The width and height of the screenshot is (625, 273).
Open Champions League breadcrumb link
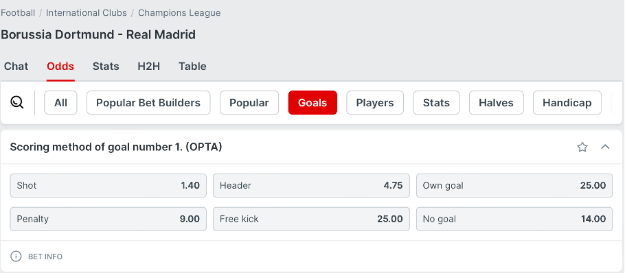tap(179, 13)
